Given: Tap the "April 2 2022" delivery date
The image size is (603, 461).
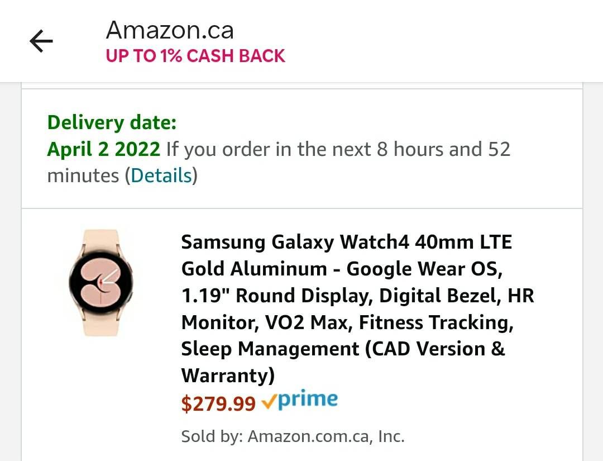Looking at the screenshot, I should [104, 149].
